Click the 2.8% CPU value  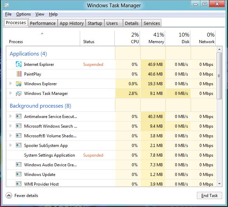click(x=133, y=93)
